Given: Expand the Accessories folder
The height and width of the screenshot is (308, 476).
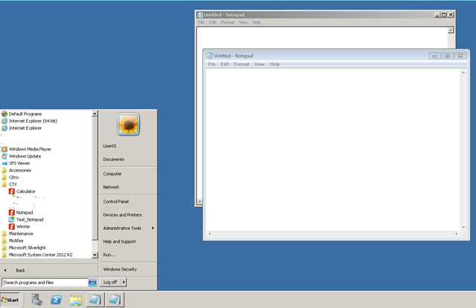Looking at the screenshot, I should [x=20, y=170].
